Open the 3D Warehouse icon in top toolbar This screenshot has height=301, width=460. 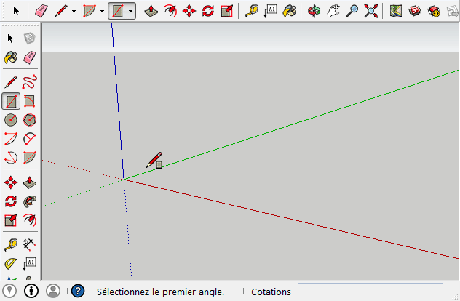click(415, 11)
